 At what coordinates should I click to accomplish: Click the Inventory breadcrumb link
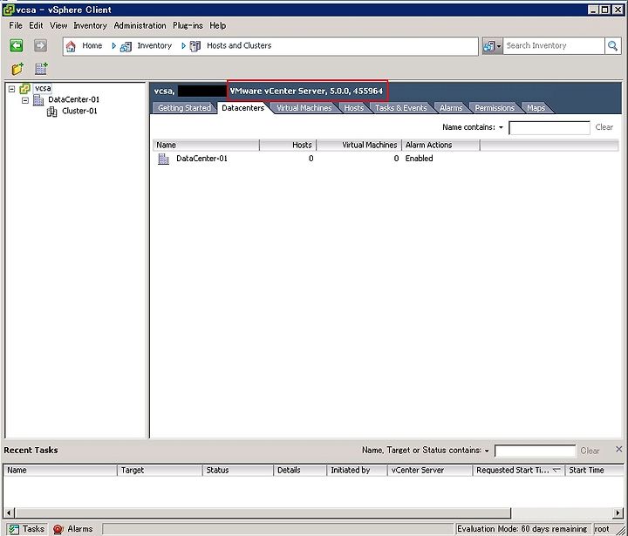click(154, 45)
